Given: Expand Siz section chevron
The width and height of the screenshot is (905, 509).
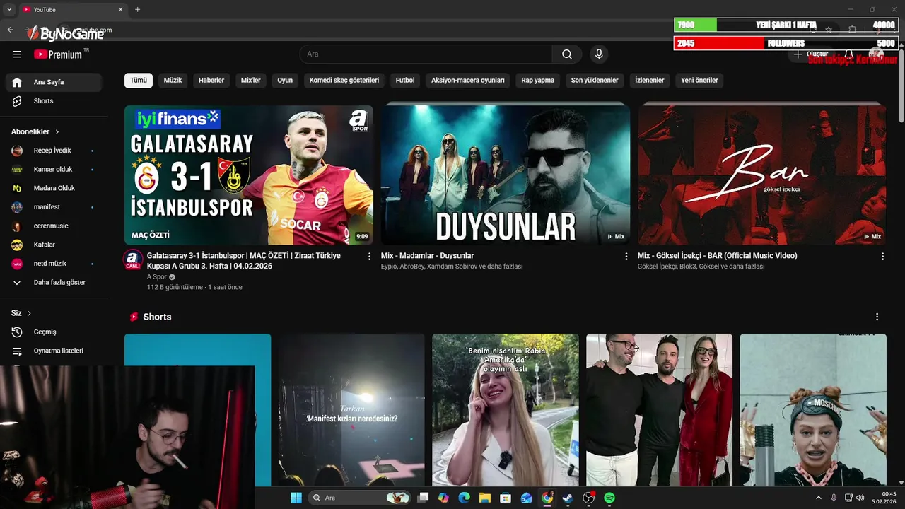Looking at the screenshot, I should click(29, 313).
